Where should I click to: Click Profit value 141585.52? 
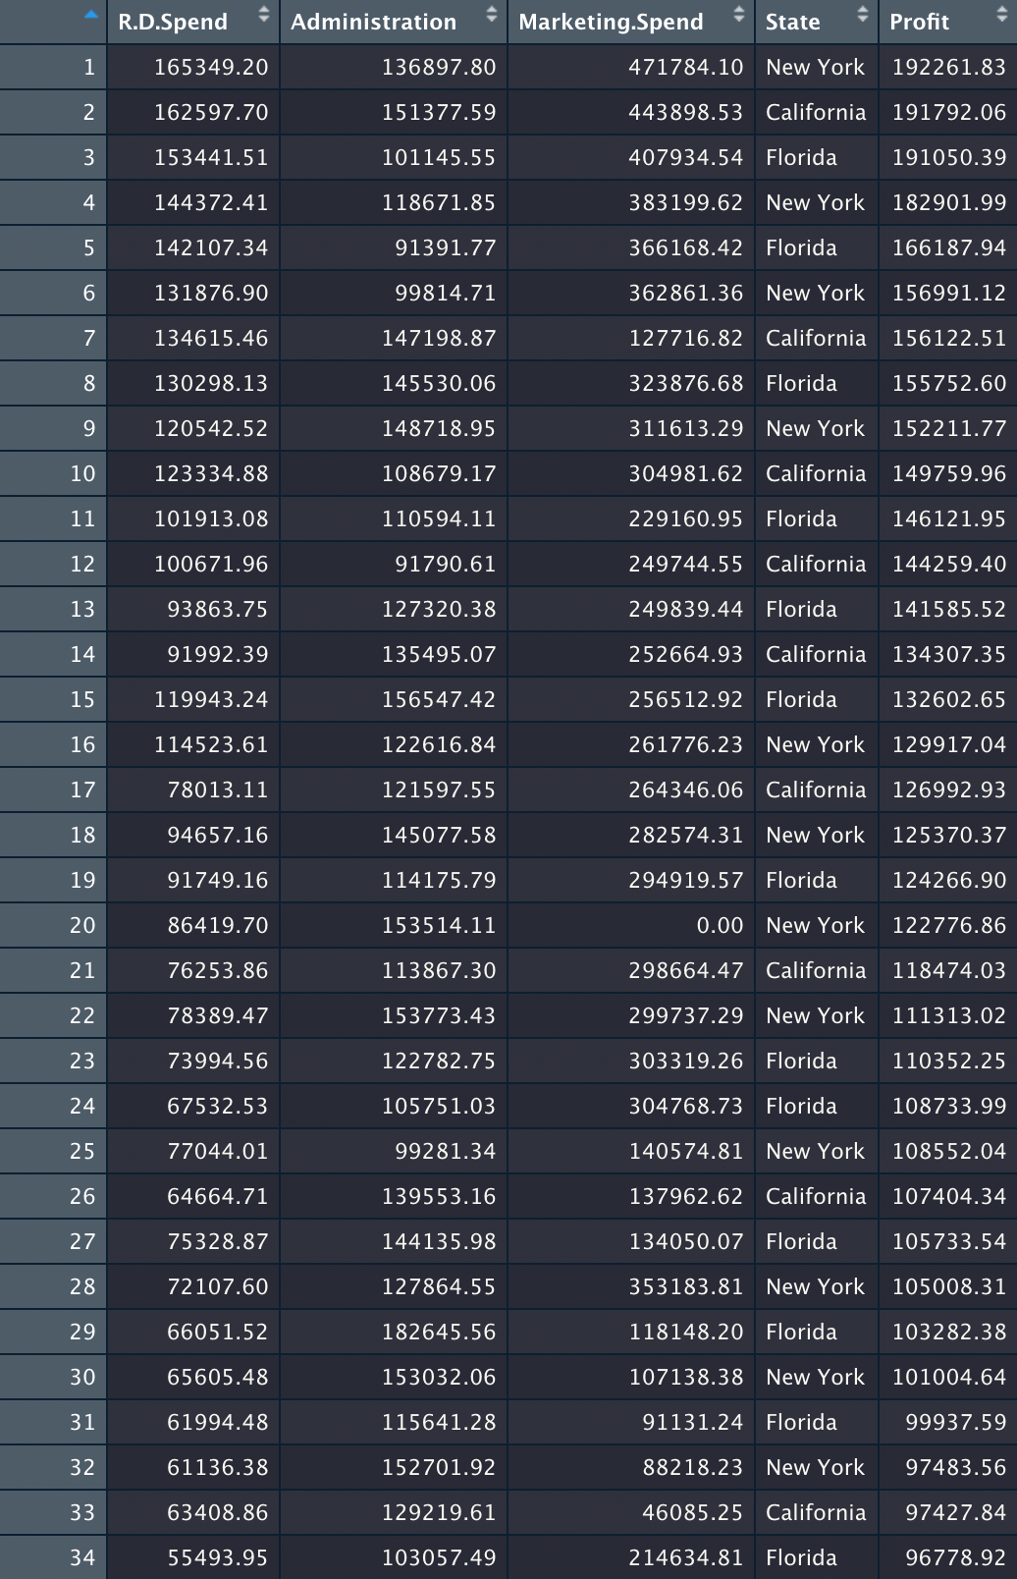[949, 609]
